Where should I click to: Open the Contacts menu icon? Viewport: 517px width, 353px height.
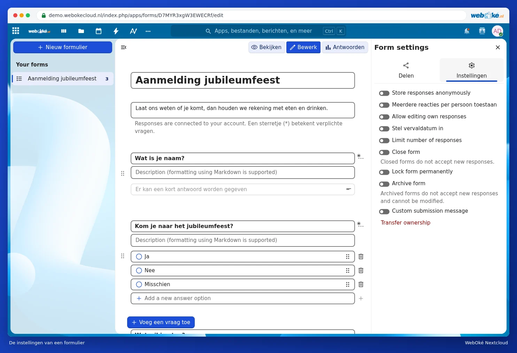pyautogui.click(x=482, y=31)
